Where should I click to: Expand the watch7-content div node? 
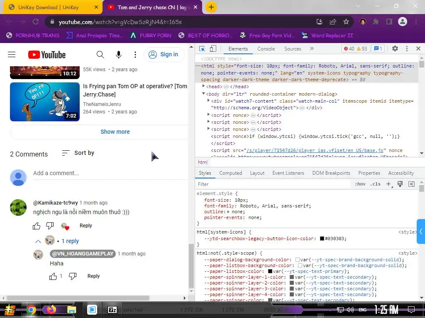[x=208, y=100]
